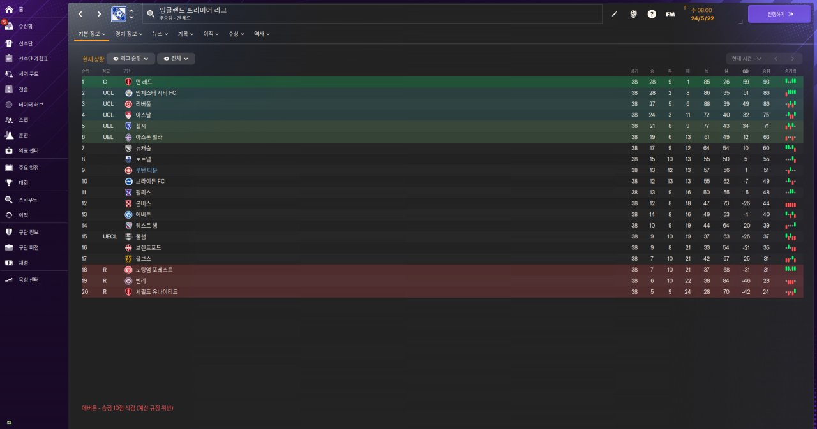Open the FM menu icon
Image resolution: width=817 pixels, height=429 pixels.
pyautogui.click(x=670, y=13)
